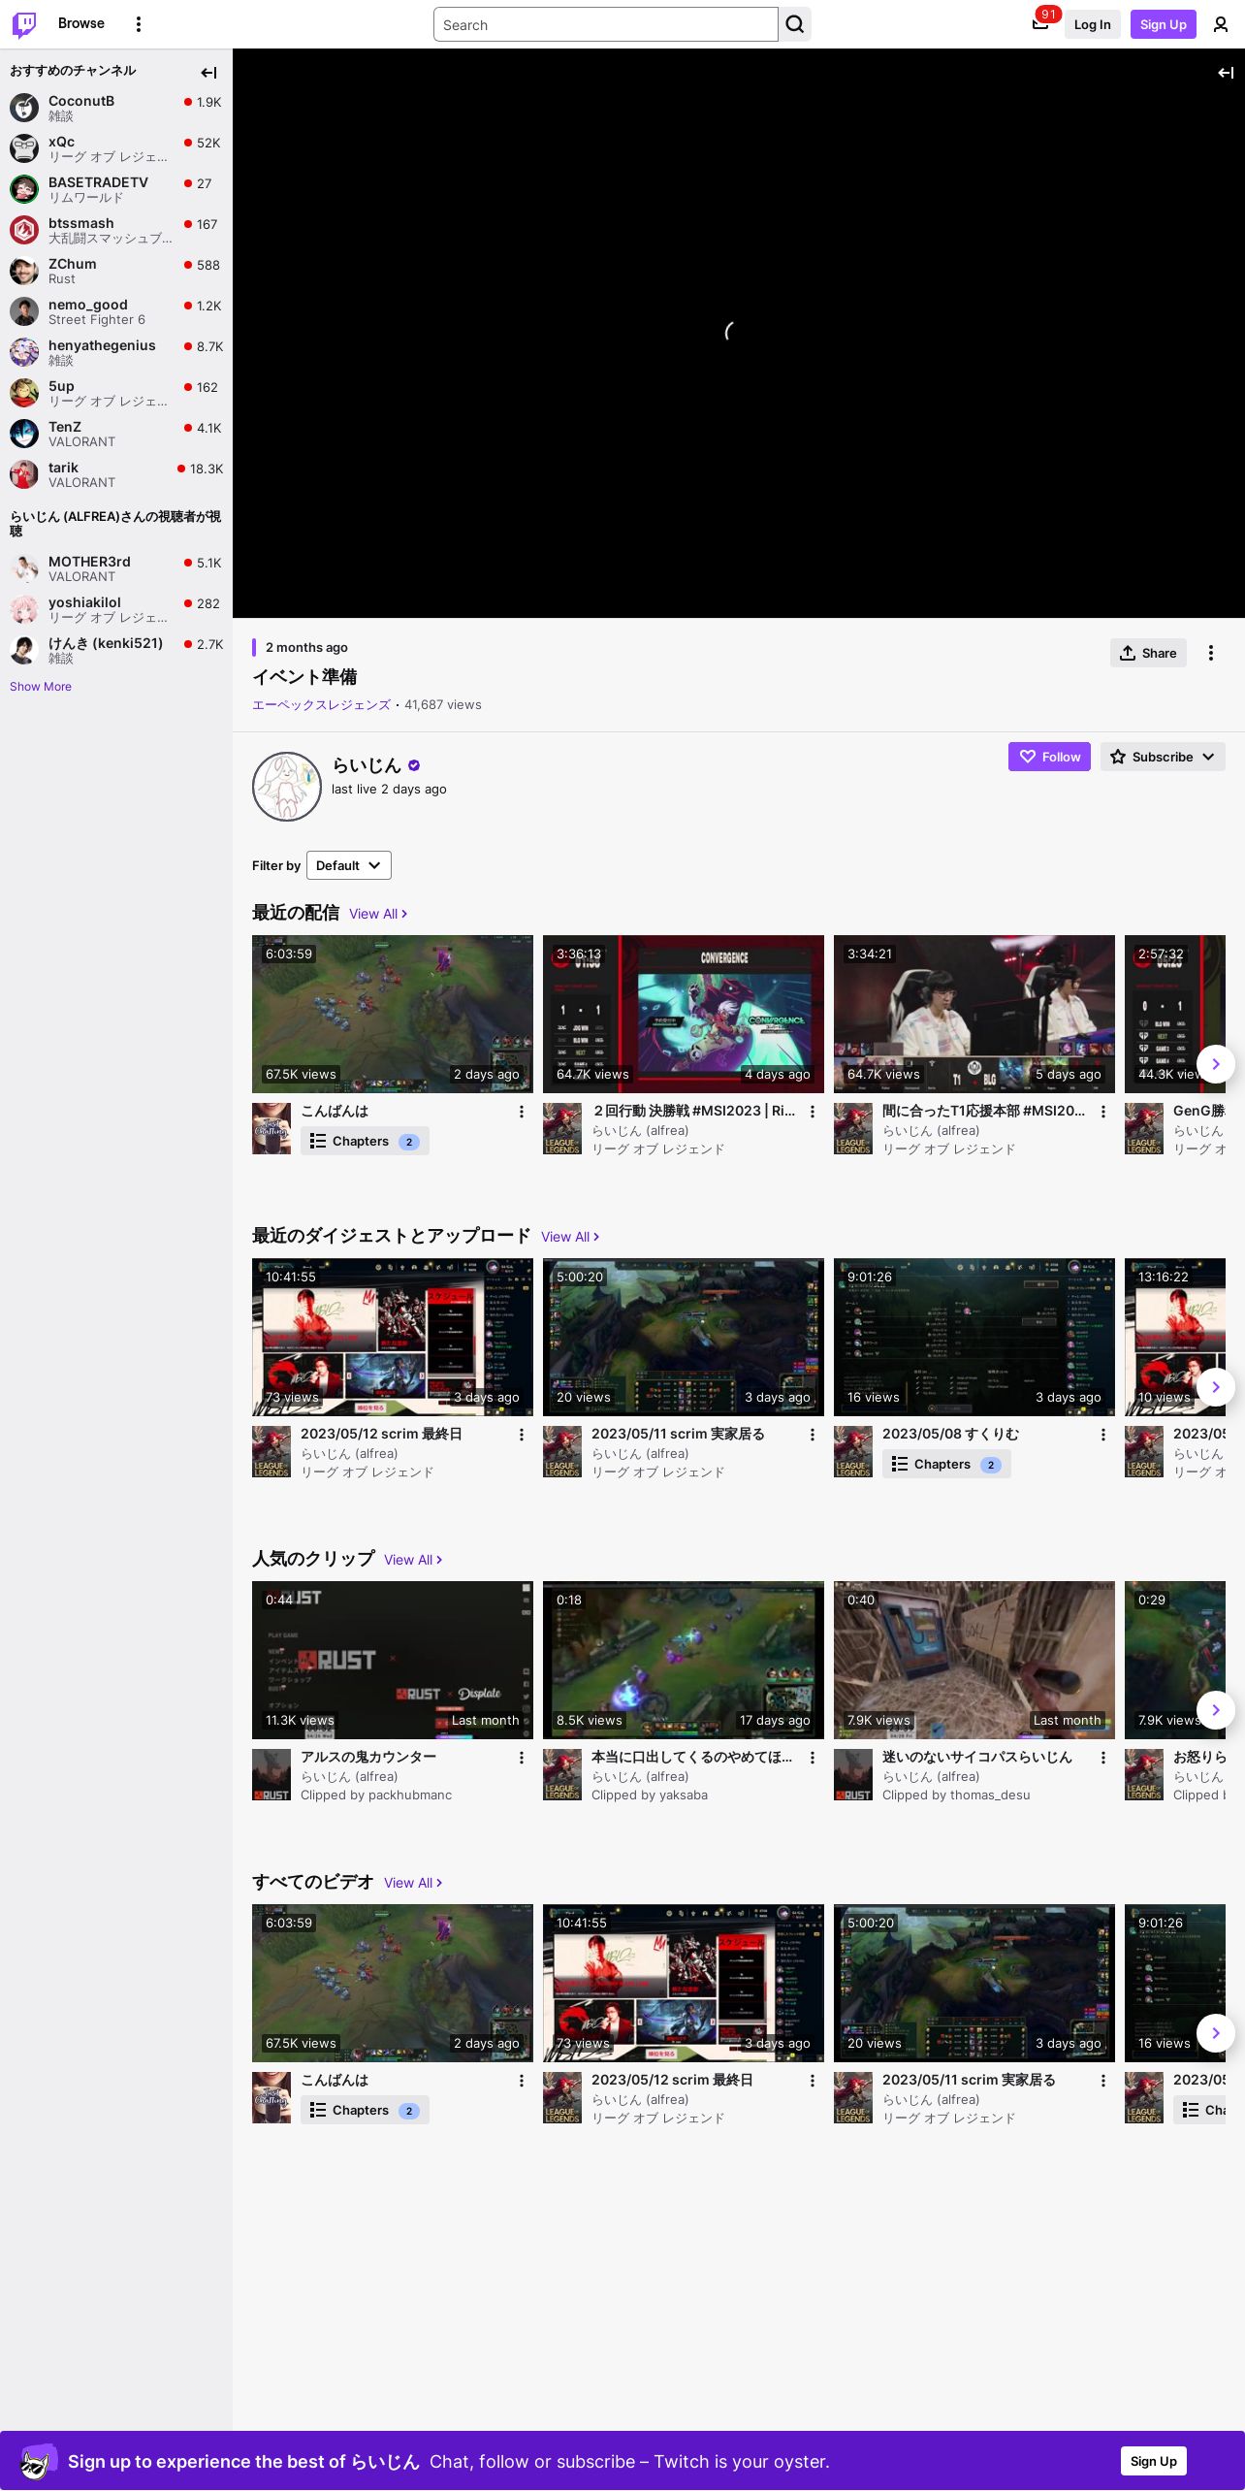1245x2491 pixels.
Task: Select yoshiakilol in the sidebar list
Action: pos(116,609)
